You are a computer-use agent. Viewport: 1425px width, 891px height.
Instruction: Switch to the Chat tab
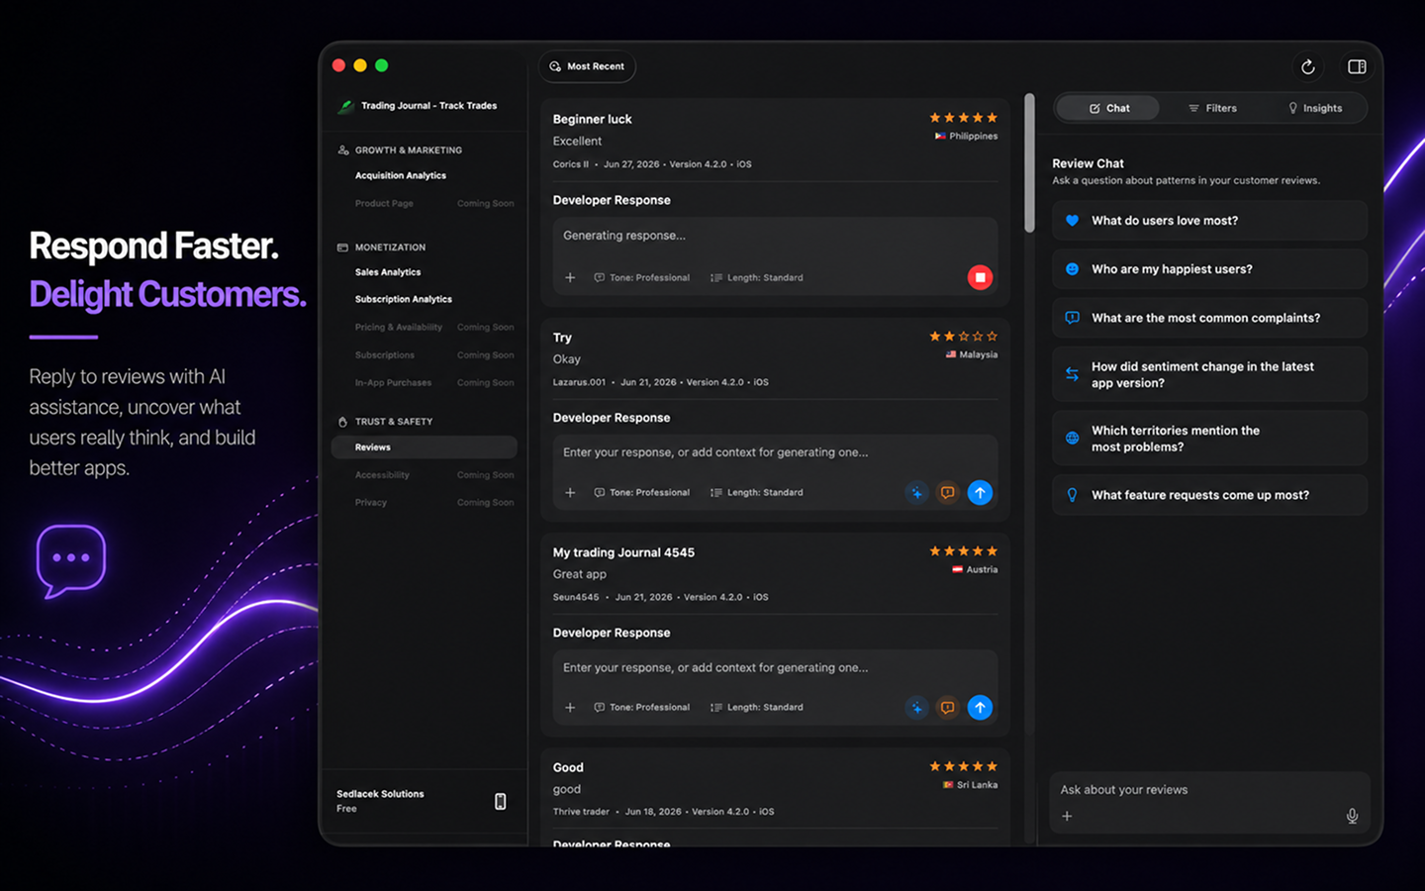[1108, 108]
